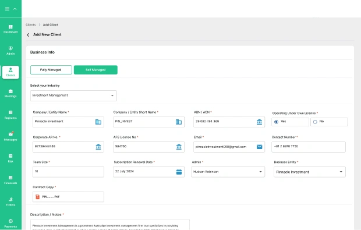The image size is (361, 230).
Task: Open the Select your Industry dropdown
Action: (x=73, y=95)
